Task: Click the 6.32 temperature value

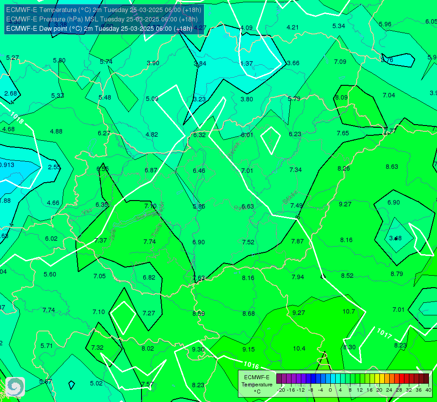Action: point(199,135)
